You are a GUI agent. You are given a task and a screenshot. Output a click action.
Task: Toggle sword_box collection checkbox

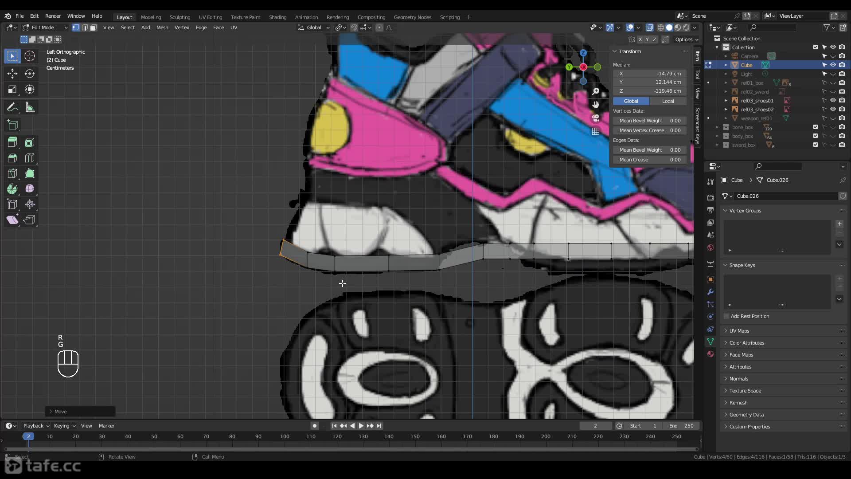(x=815, y=145)
